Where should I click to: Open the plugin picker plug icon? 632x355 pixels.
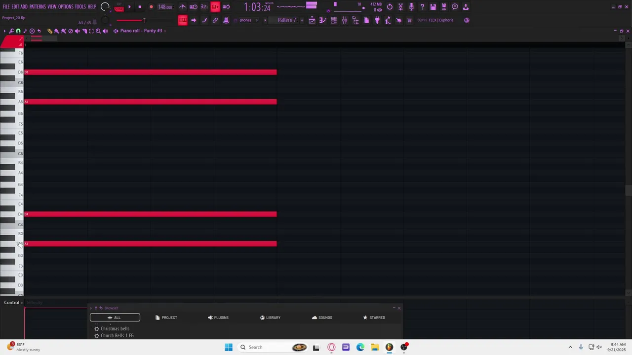click(377, 20)
